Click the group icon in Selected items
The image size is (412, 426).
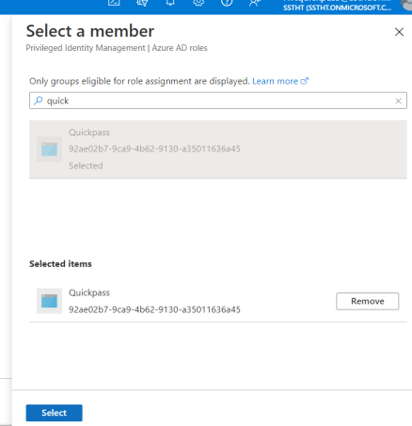49,301
